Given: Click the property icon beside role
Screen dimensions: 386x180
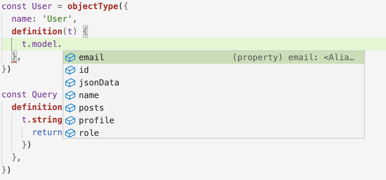Looking at the screenshot, I should 71,133.
